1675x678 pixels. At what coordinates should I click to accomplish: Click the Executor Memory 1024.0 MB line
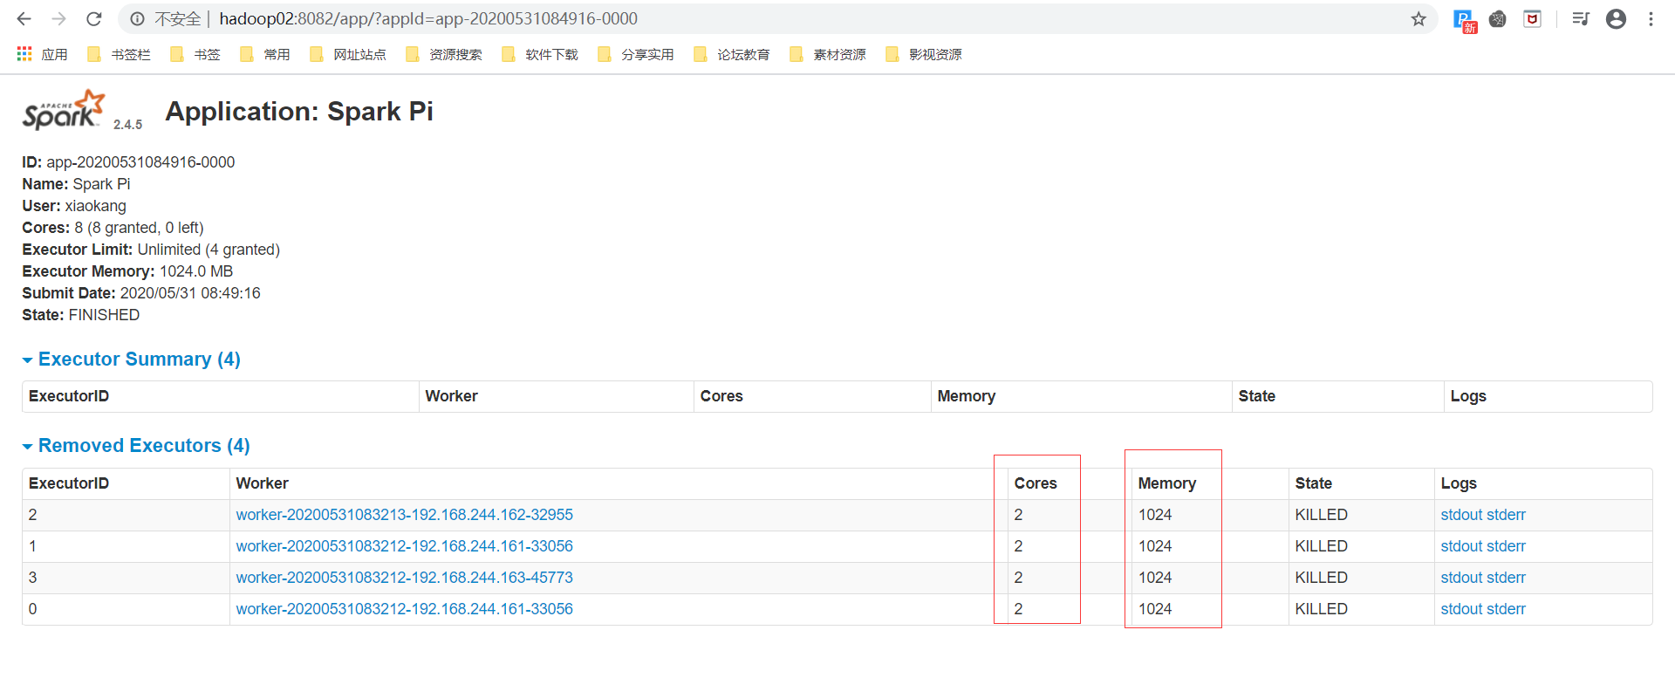point(127,271)
